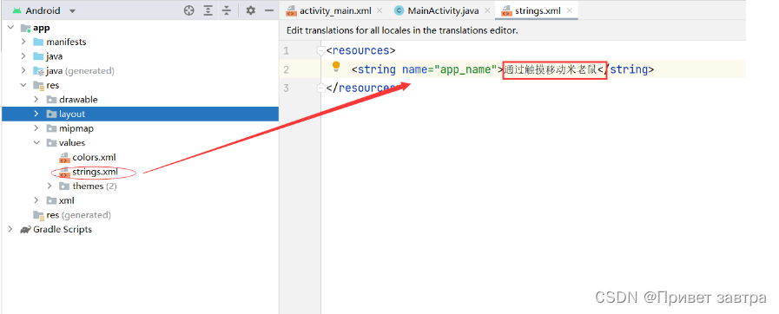Viewport: 779px width, 314px height.
Task: Select Gradle Scripts in the tree
Action: click(x=139, y=229)
